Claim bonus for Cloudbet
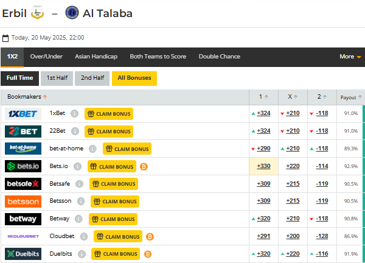 point(118,237)
